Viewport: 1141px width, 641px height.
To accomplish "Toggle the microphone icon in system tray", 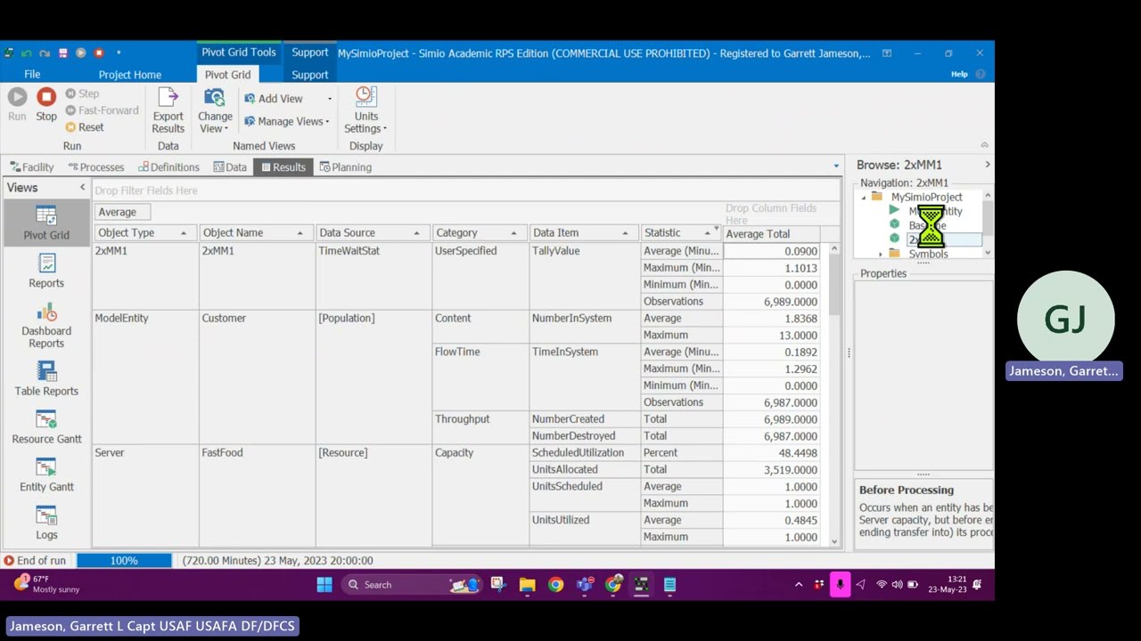I will 840,585.
